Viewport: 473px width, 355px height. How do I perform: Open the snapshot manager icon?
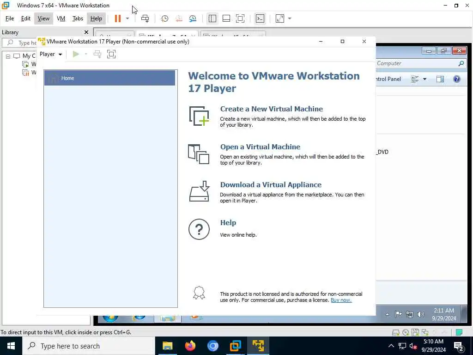point(193,18)
